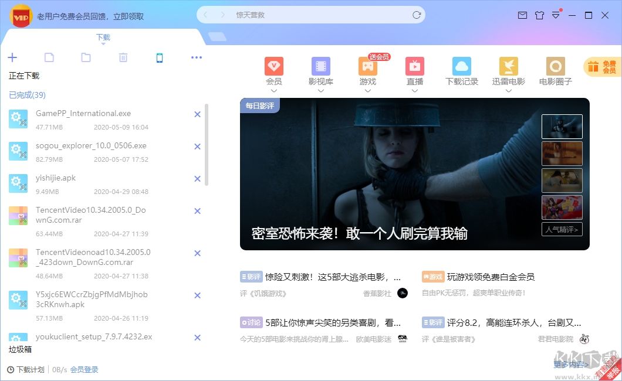Screen dimensions: 622x381
Task: Click the 影视库 (Media Library) icon
Action: [x=321, y=66]
